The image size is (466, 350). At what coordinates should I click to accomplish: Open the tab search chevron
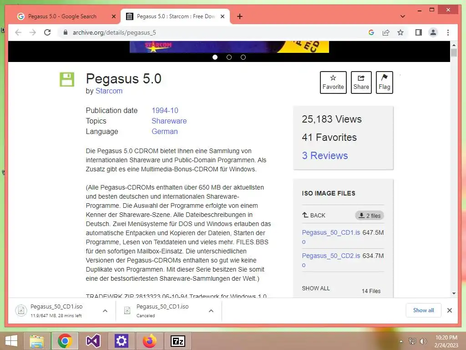click(403, 16)
